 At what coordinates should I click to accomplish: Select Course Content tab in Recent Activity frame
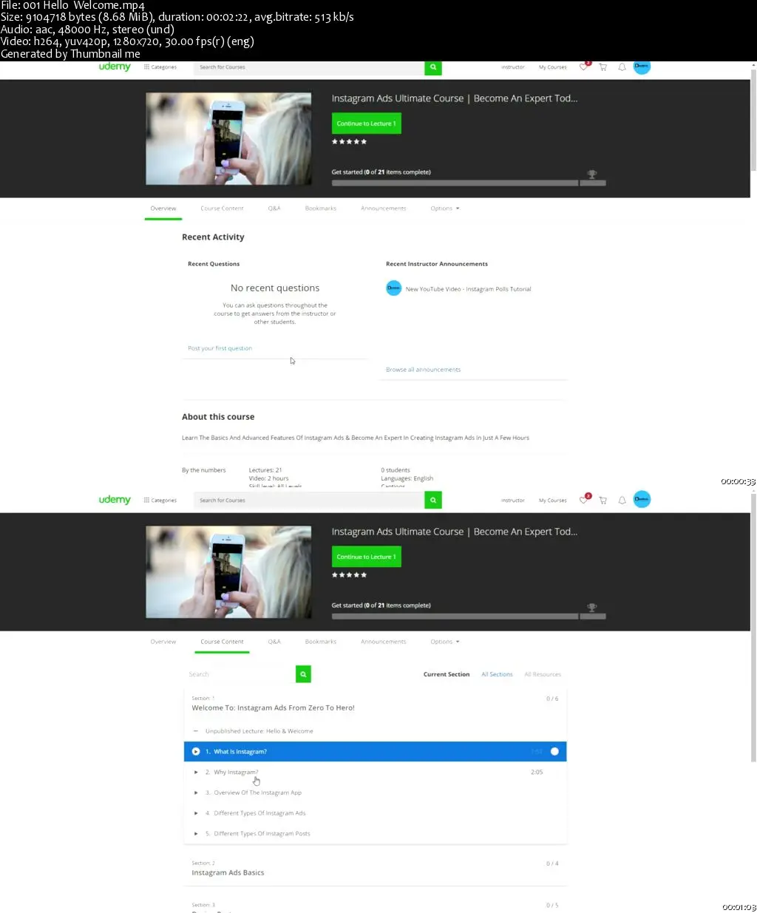[x=222, y=208]
